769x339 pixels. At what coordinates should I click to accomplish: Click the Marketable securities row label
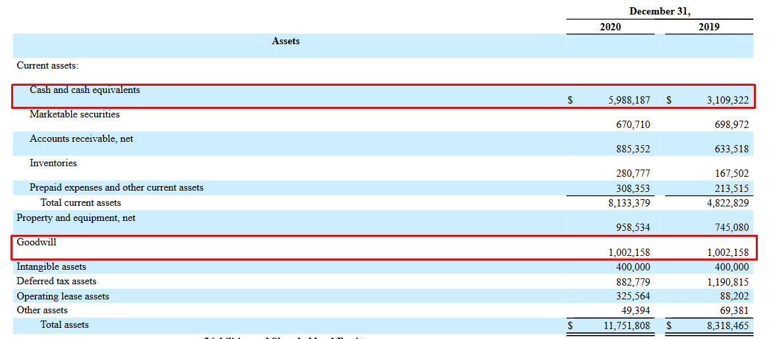74,114
